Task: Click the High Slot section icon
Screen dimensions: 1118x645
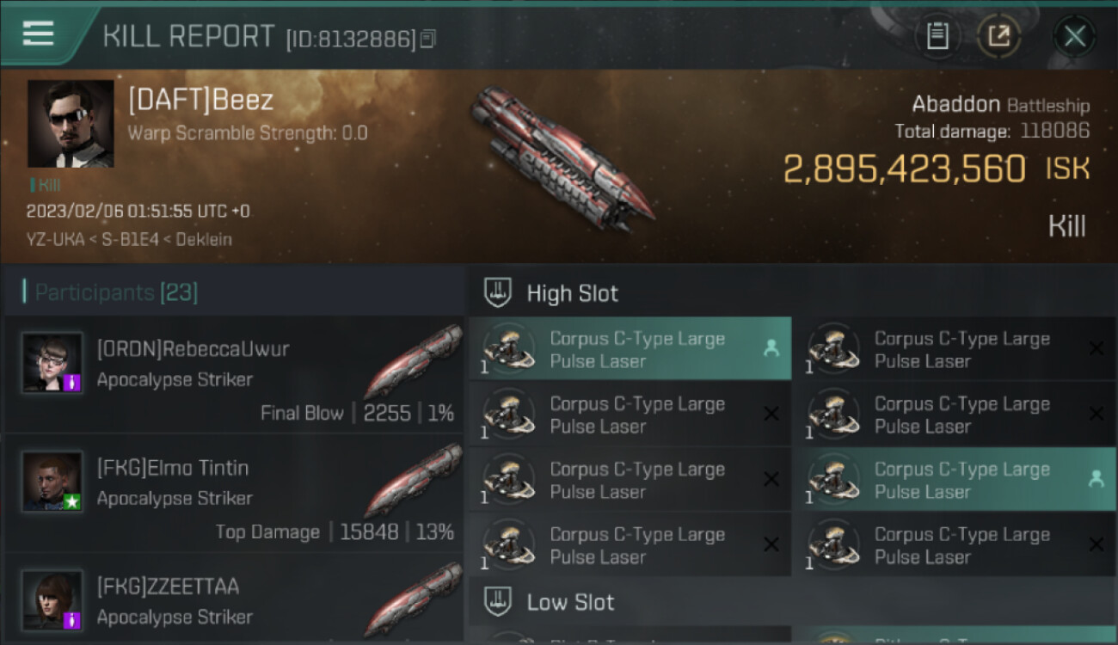Action: pos(498,293)
